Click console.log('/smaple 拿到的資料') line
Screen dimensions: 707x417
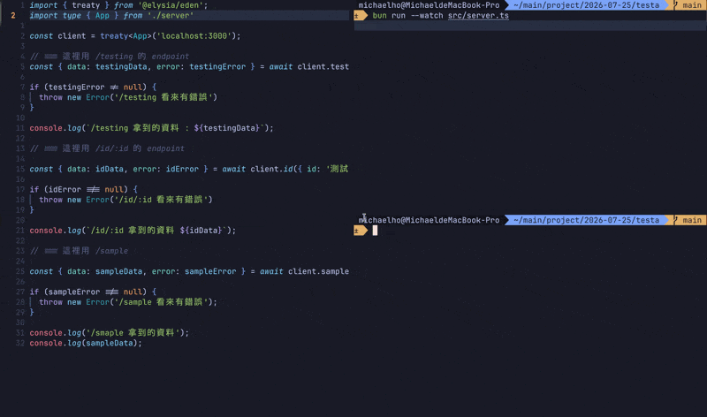tap(109, 333)
